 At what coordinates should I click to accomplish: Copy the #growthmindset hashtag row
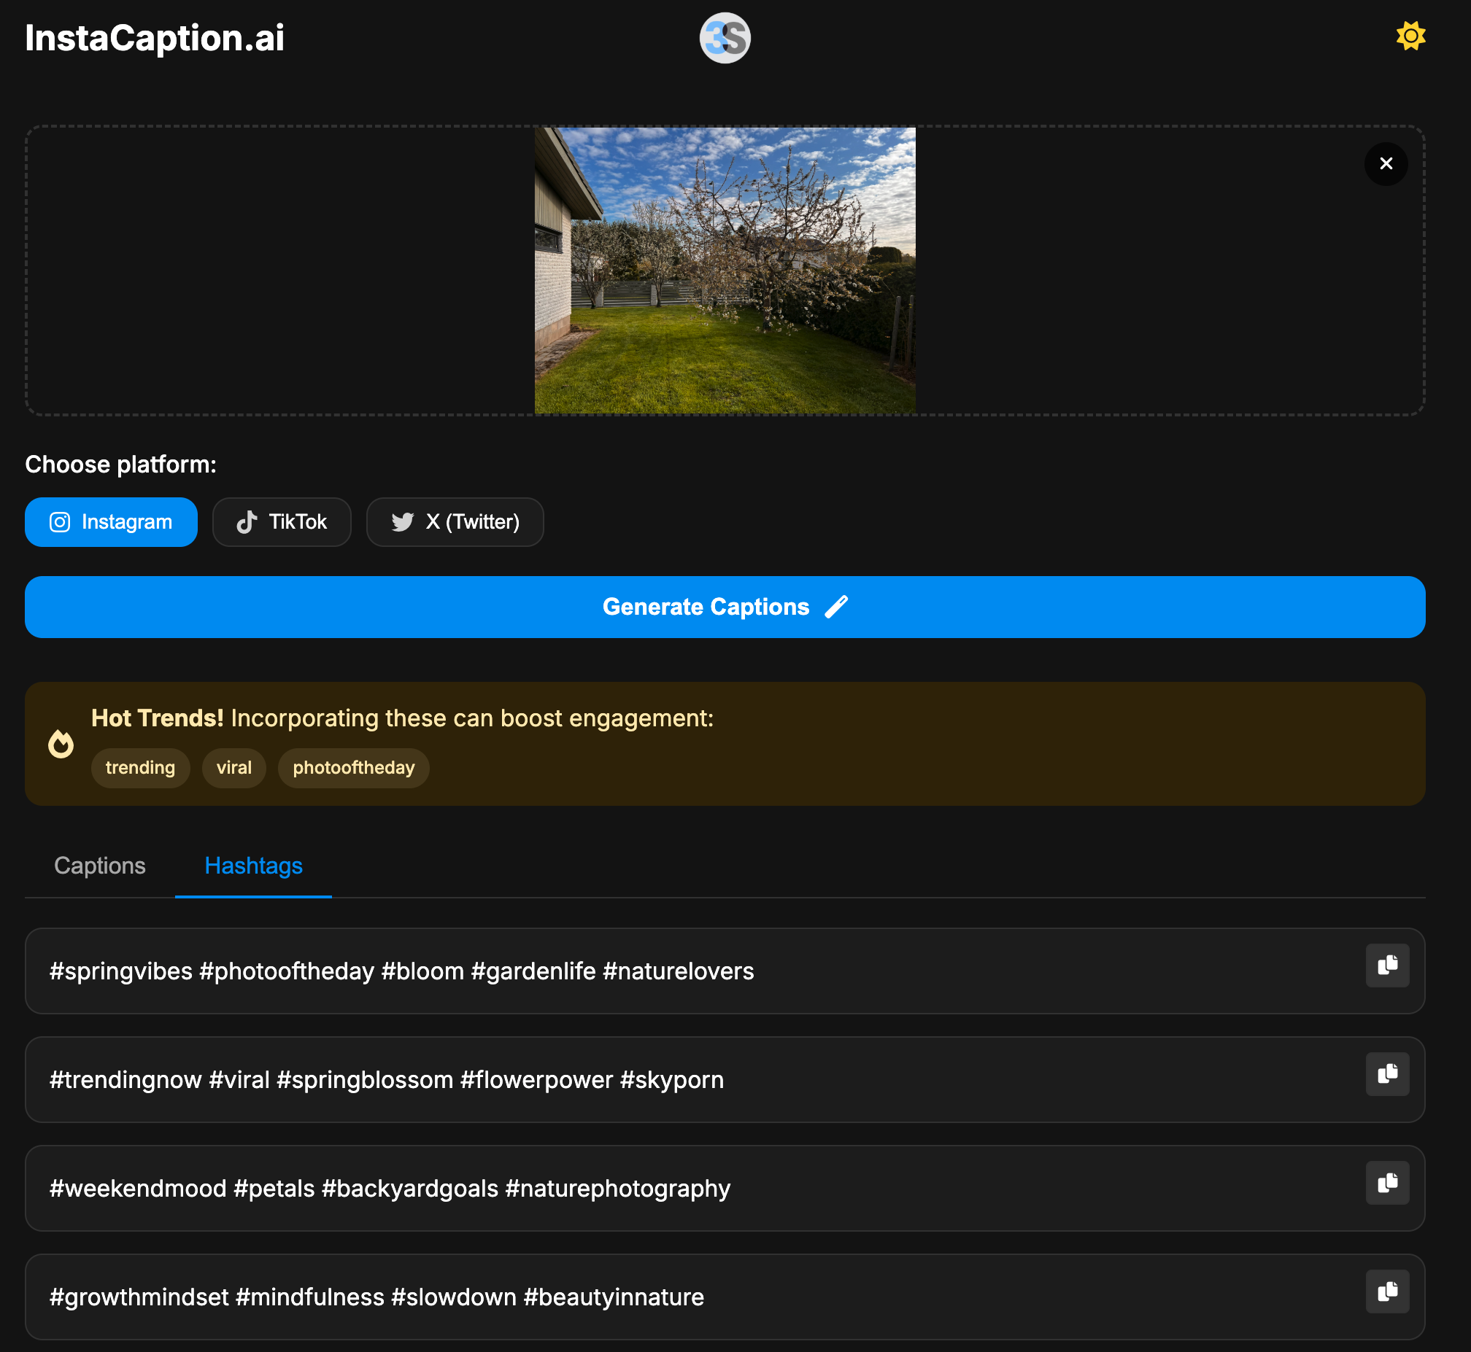coord(1387,1291)
